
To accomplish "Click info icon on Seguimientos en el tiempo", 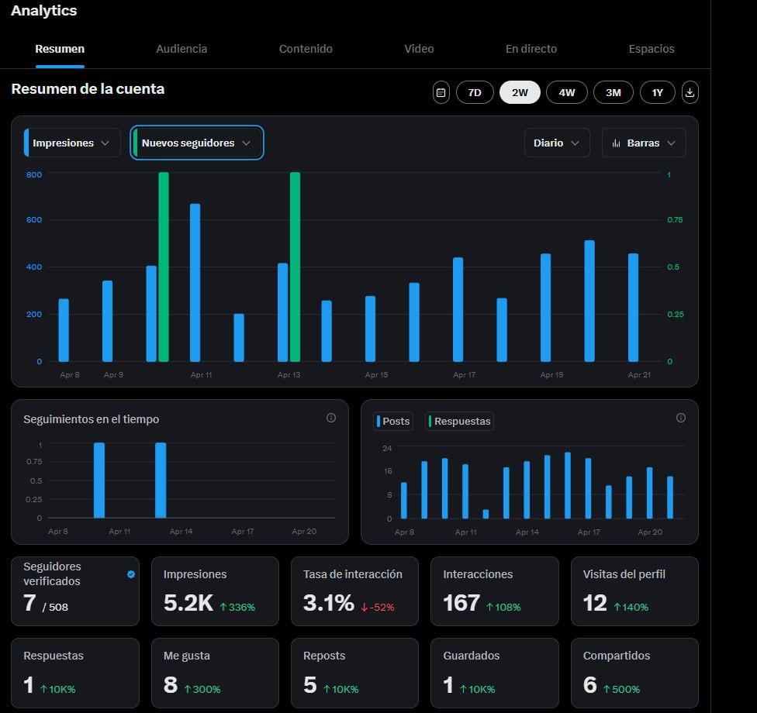I will click(331, 418).
